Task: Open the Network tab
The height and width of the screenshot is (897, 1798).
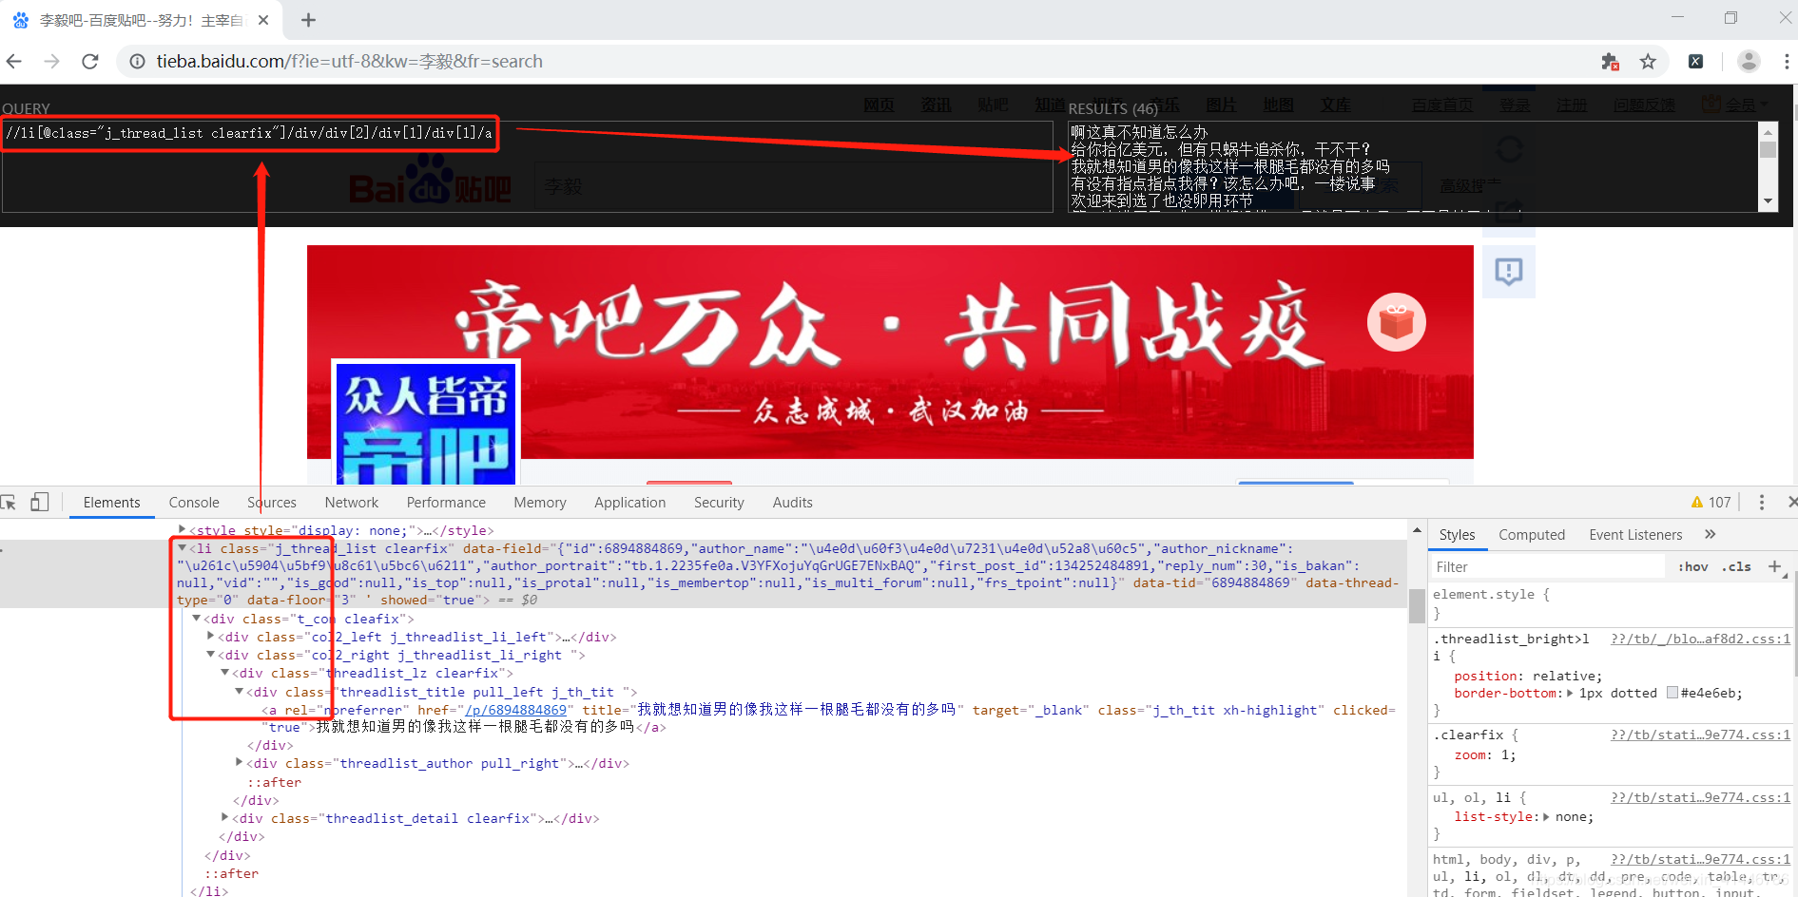Action: pyautogui.click(x=352, y=503)
